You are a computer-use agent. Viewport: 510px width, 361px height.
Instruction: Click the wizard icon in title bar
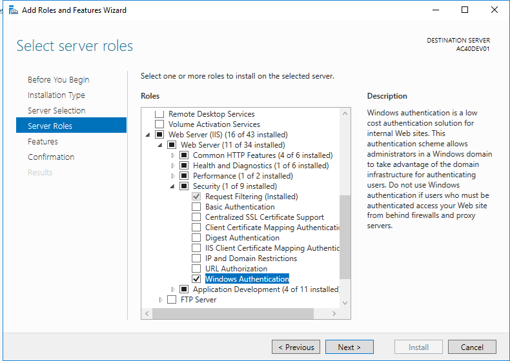pos(13,10)
